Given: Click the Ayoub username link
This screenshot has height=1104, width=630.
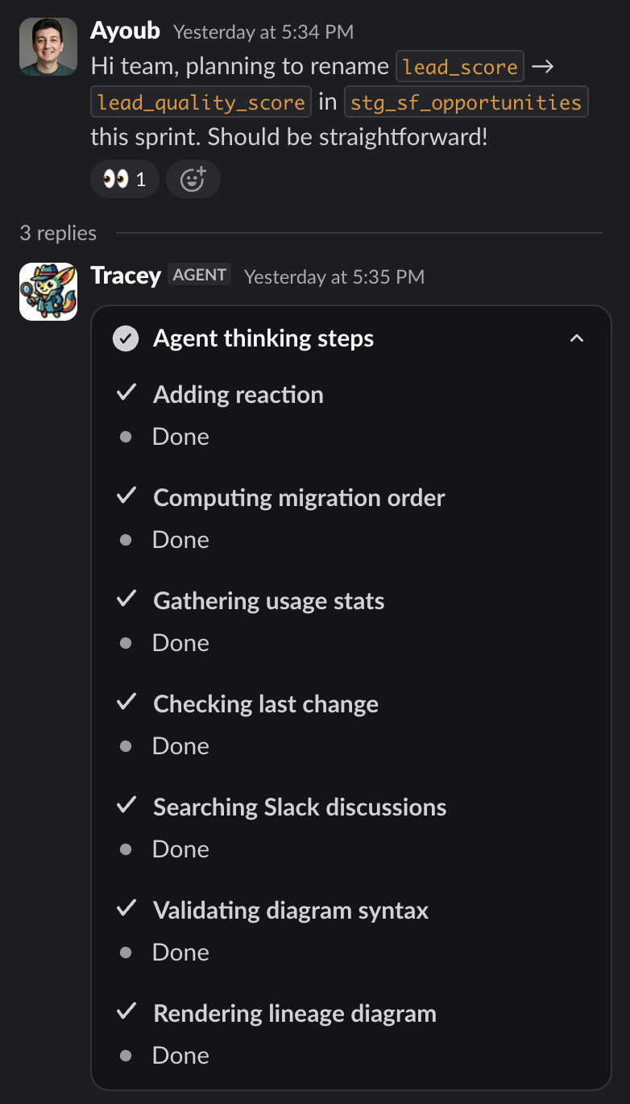Looking at the screenshot, I should pos(126,31).
